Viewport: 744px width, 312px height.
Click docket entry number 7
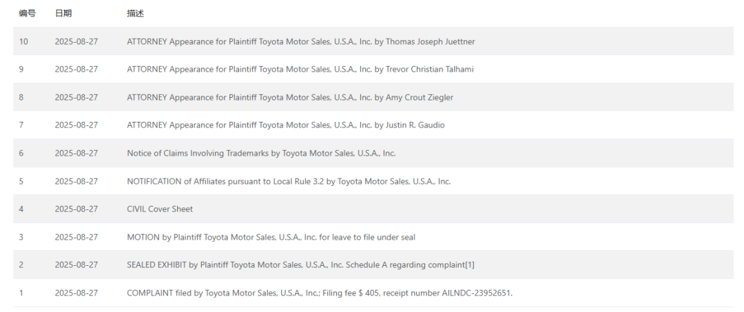21,125
